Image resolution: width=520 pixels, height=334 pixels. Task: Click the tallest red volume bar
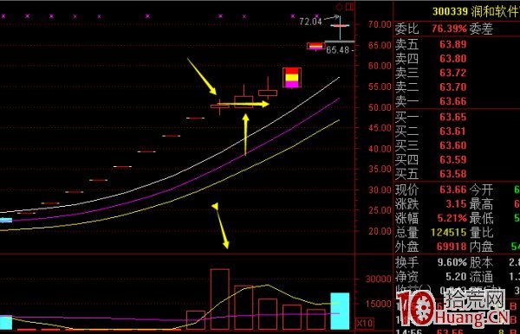click(219, 299)
